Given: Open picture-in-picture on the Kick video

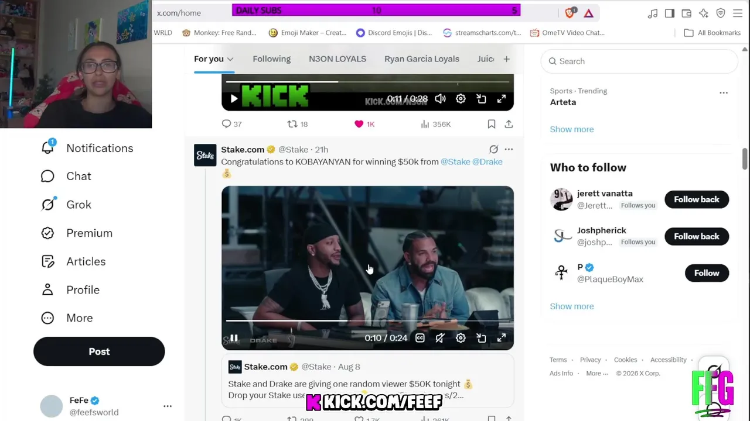Looking at the screenshot, I should 481,99.
